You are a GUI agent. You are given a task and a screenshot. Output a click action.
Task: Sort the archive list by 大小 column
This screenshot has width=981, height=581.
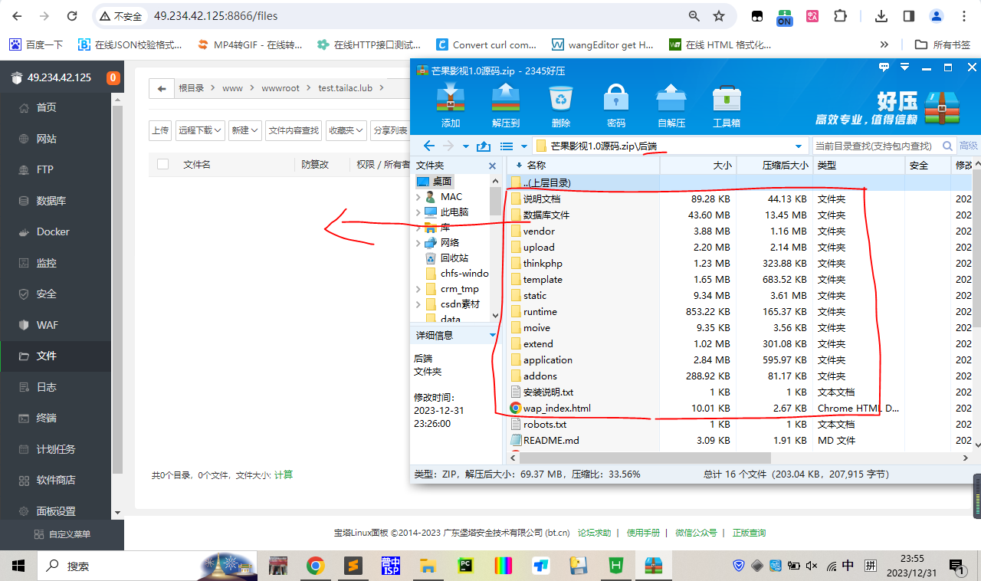[x=697, y=165]
